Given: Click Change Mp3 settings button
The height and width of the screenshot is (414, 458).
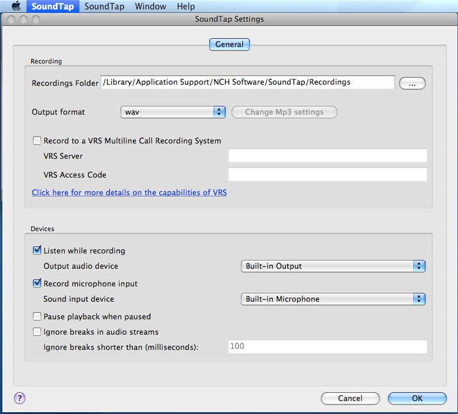Looking at the screenshot, I should (284, 112).
